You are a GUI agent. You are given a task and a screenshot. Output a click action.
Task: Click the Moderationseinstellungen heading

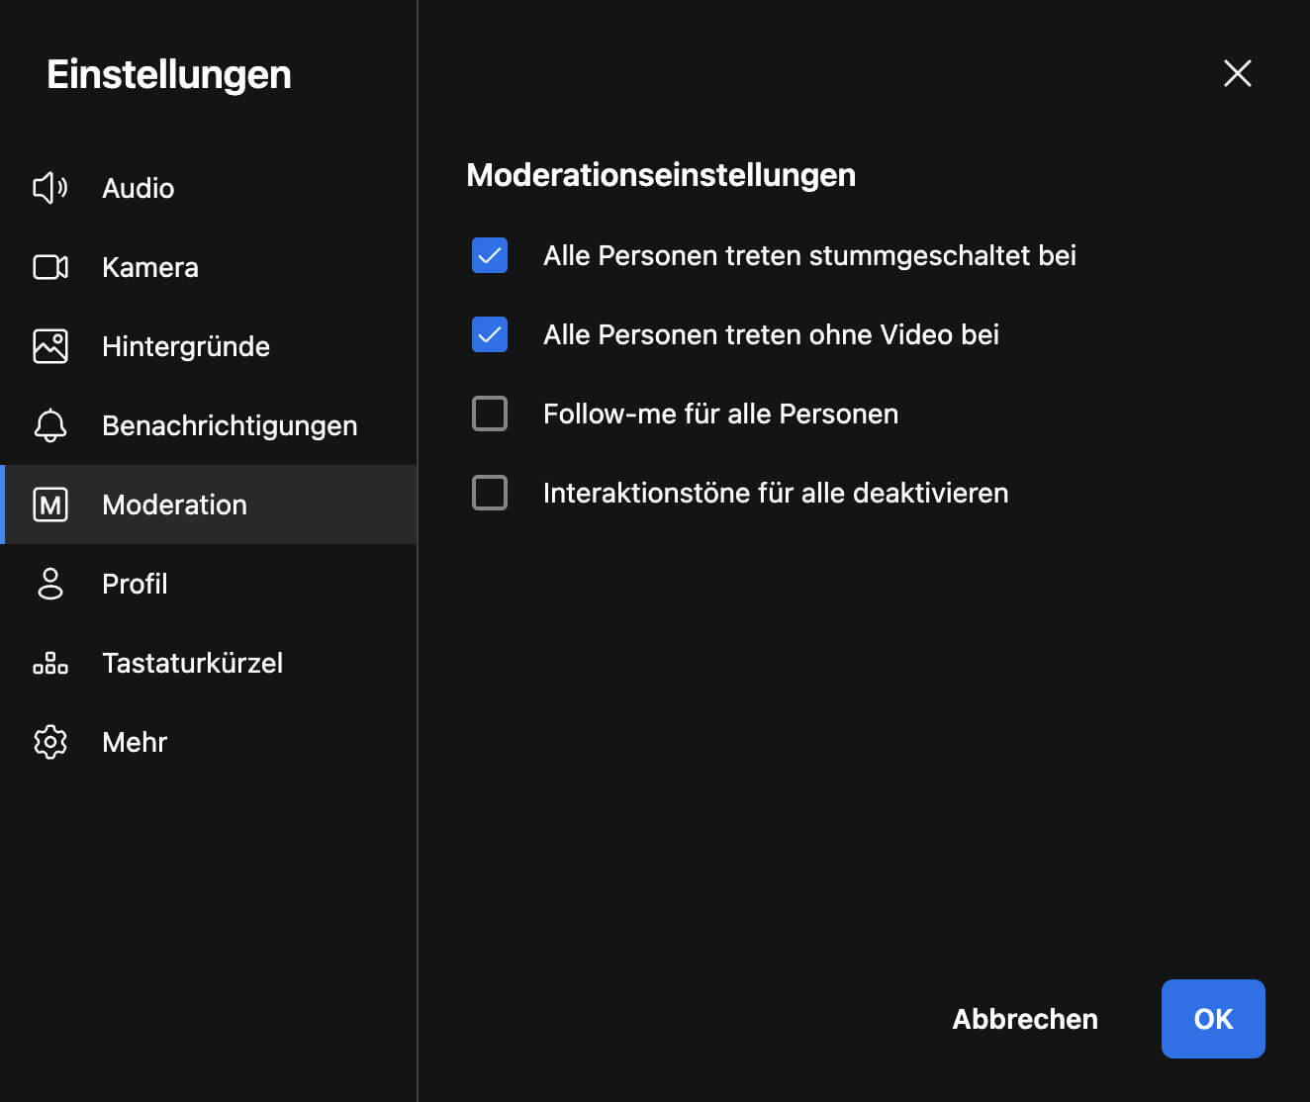(x=661, y=175)
